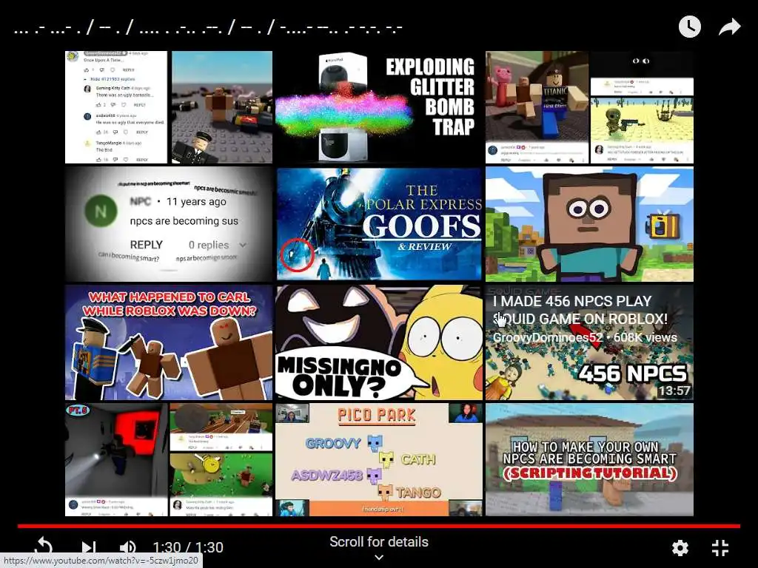
Task: Open the Pico Park video thumbnail
Action: (x=379, y=459)
